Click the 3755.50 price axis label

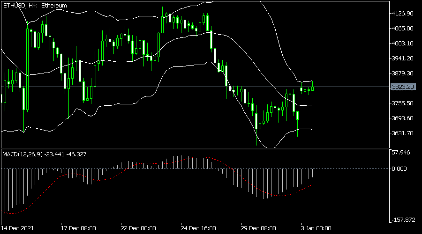pyautogui.click(x=403, y=103)
